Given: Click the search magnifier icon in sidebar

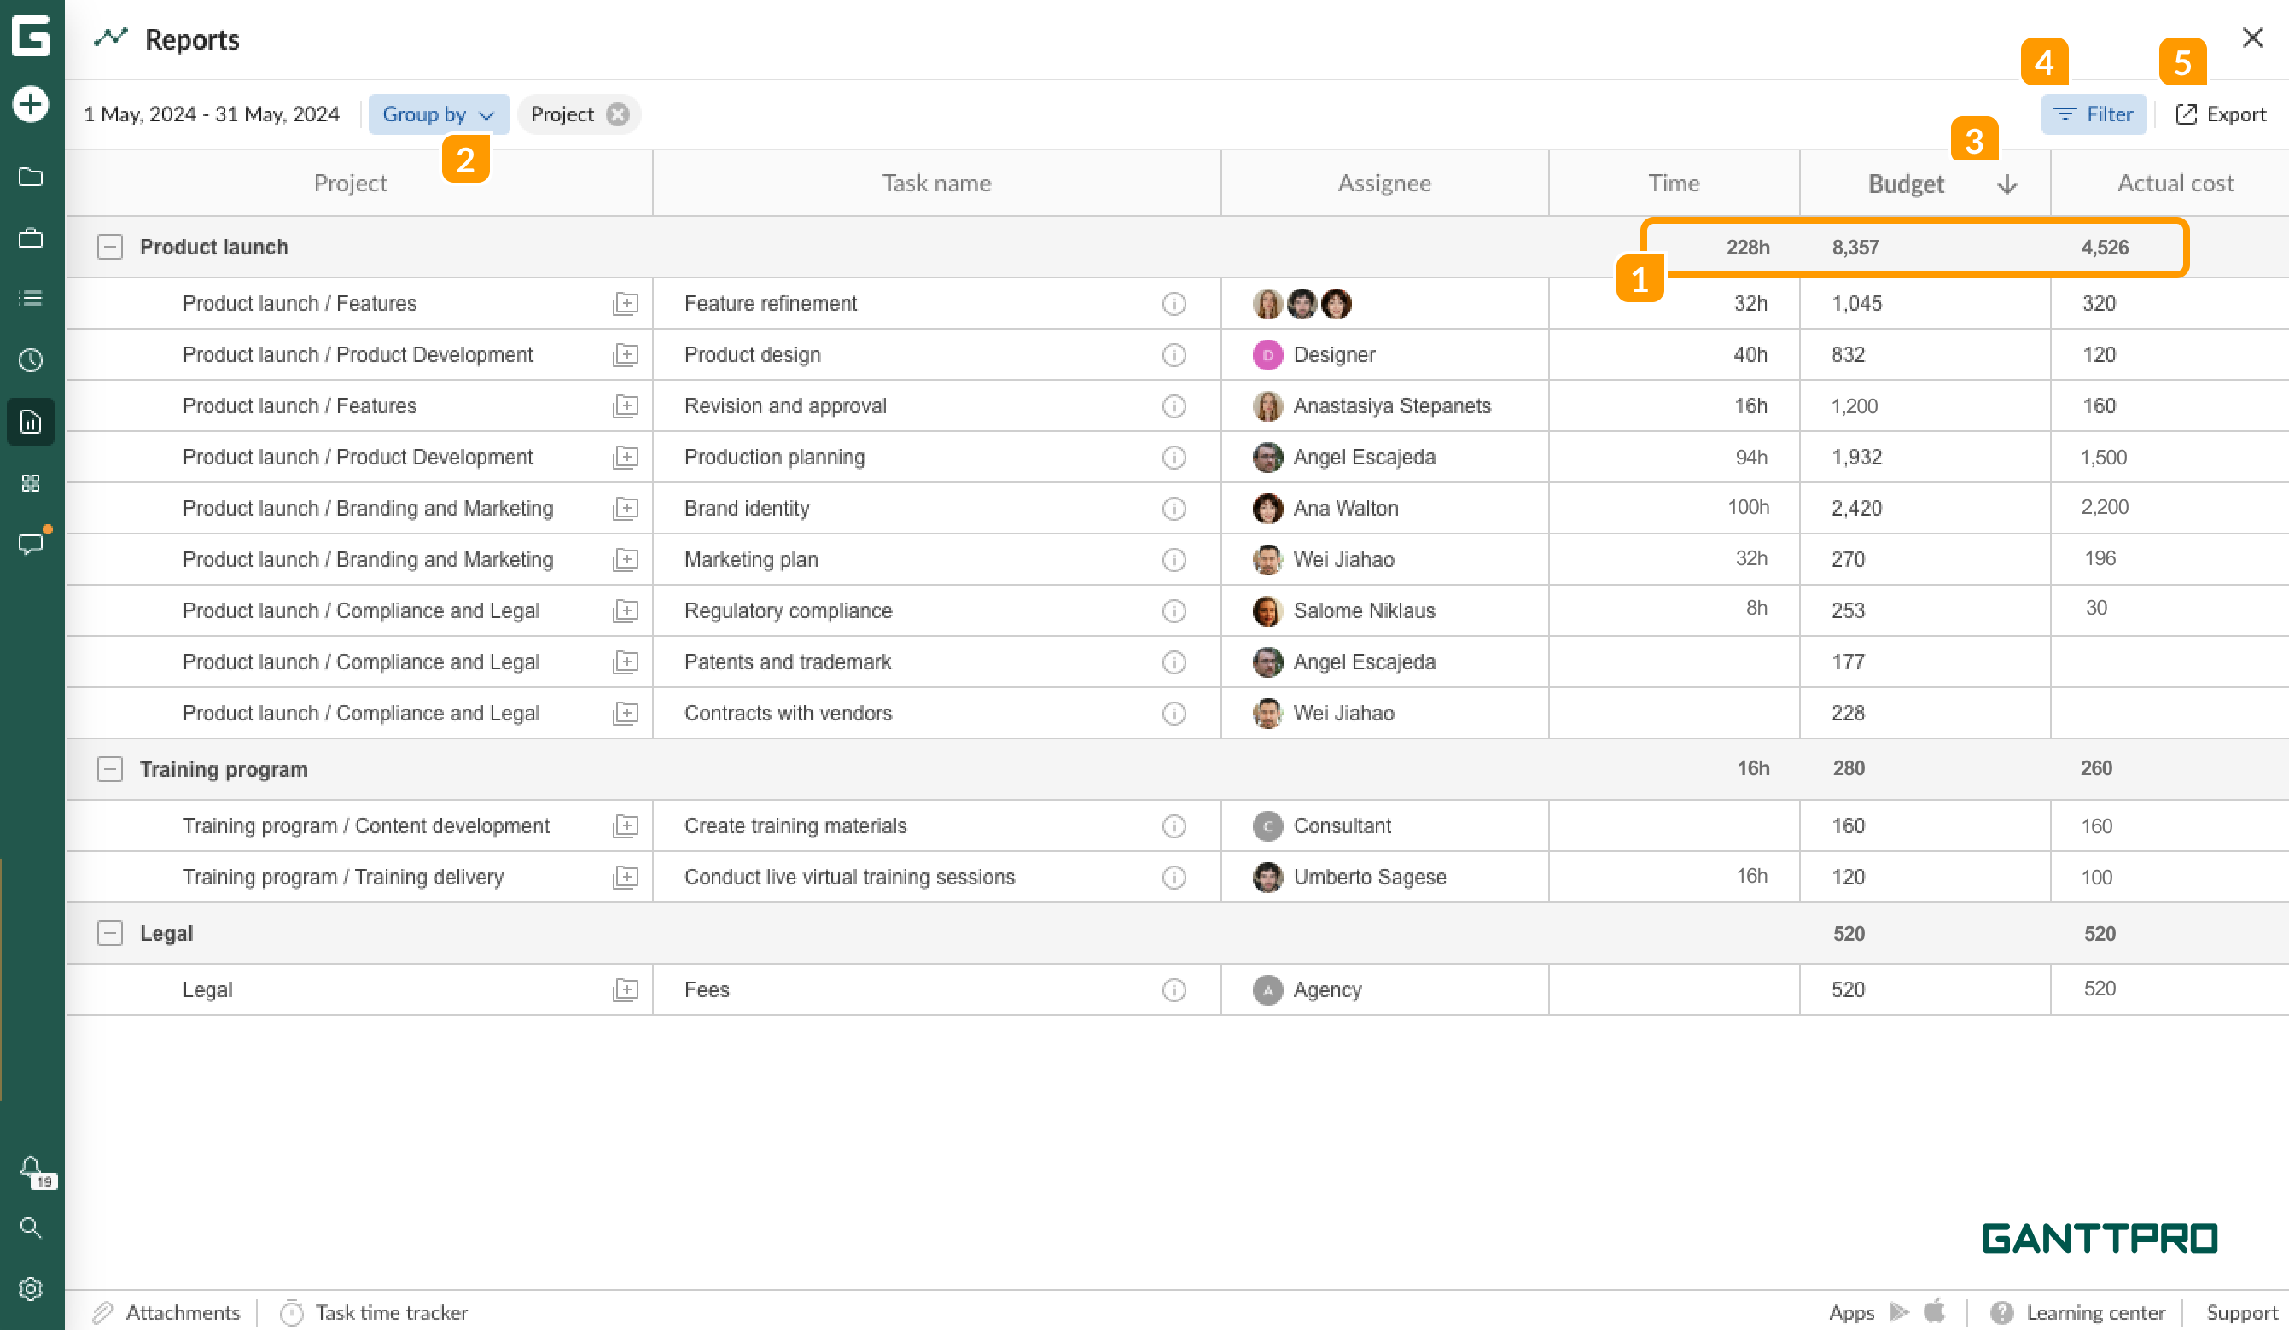Looking at the screenshot, I should [30, 1228].
